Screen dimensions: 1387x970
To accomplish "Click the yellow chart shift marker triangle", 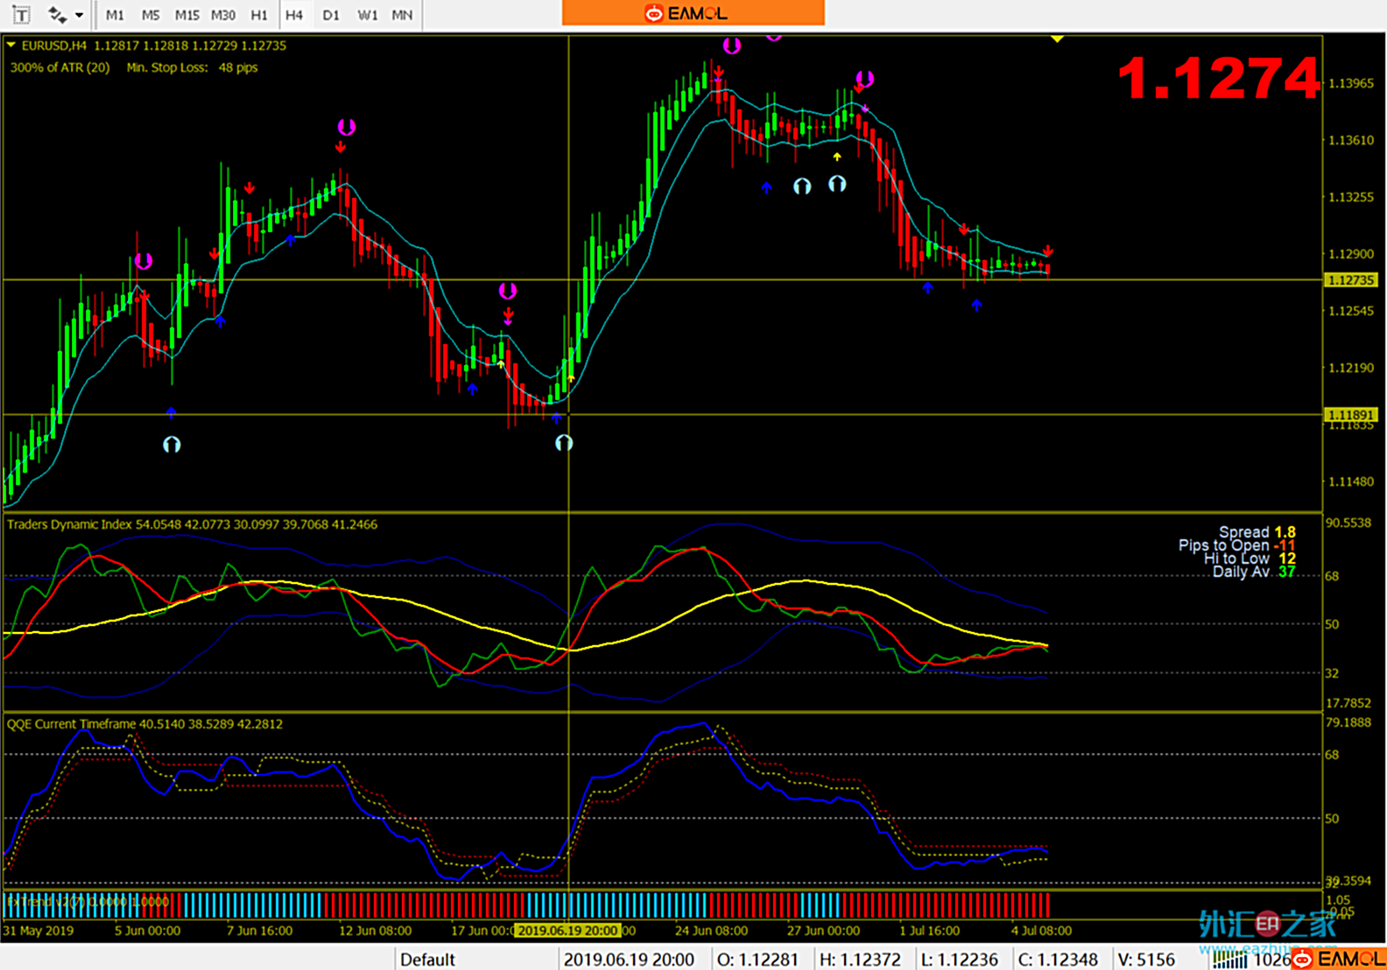I will click(x=1057, y=39).
